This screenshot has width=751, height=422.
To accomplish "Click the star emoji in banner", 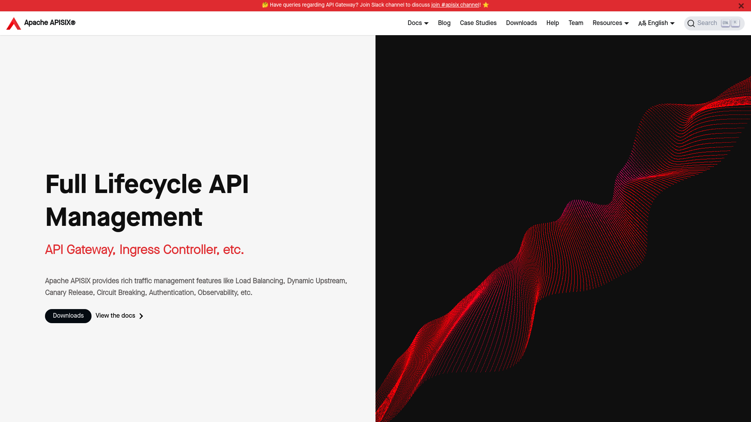I will [x=486, y=5].
